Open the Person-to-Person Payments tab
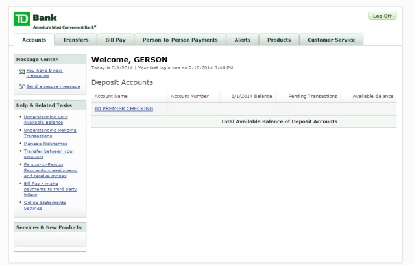 (x=180, y=40)
